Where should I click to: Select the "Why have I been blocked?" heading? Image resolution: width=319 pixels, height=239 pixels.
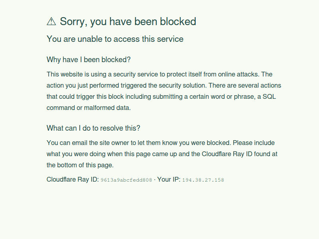coord(89,60)
